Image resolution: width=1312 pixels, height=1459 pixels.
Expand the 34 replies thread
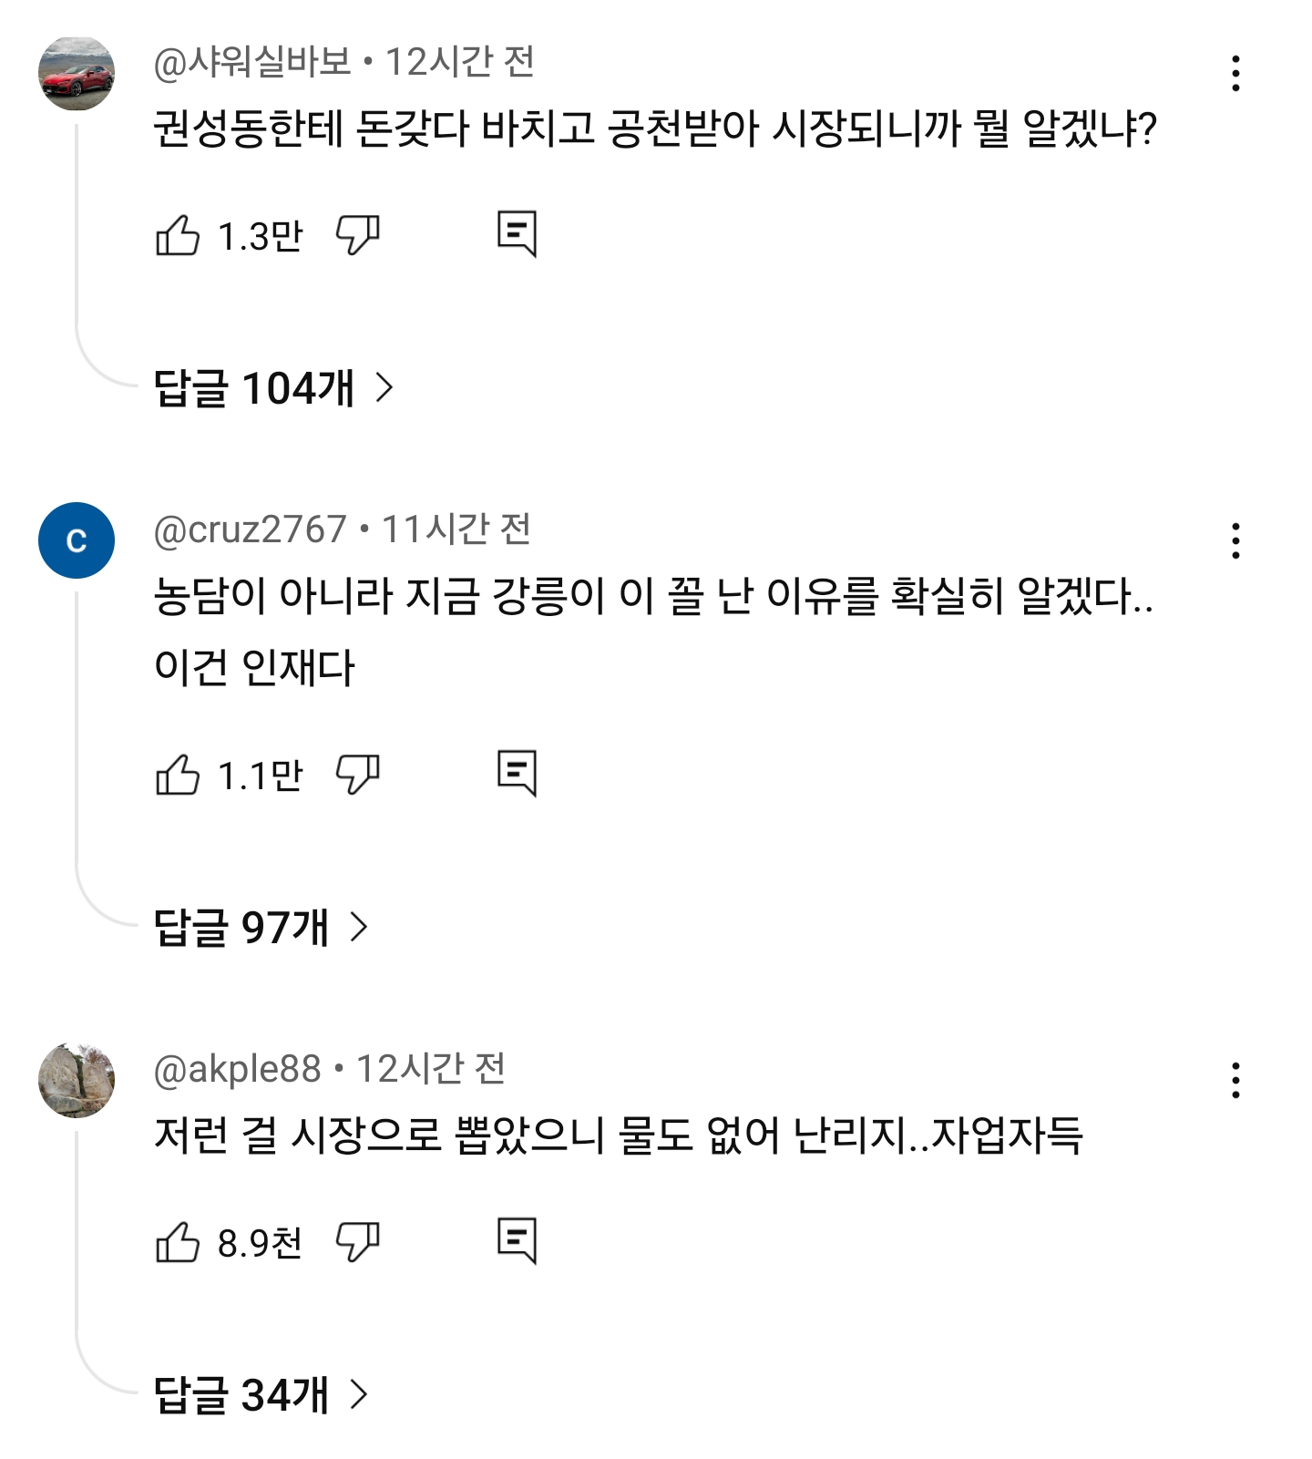pos(261,1395)
